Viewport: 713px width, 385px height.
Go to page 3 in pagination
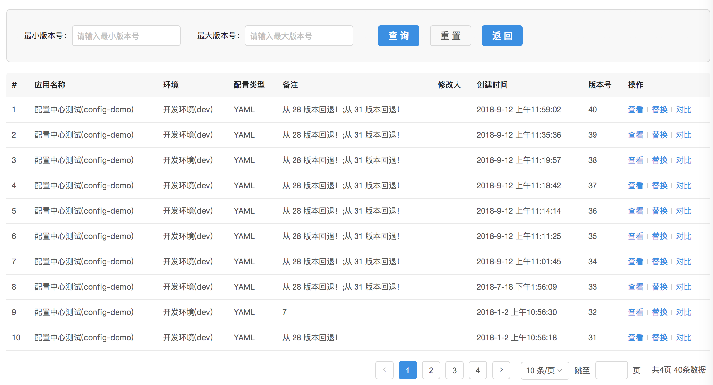point(454,370)
